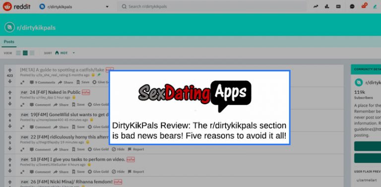Expand the u/morepiease400 post preview
Viewport: 381px width, 187px height.
[x=22, y=127]
